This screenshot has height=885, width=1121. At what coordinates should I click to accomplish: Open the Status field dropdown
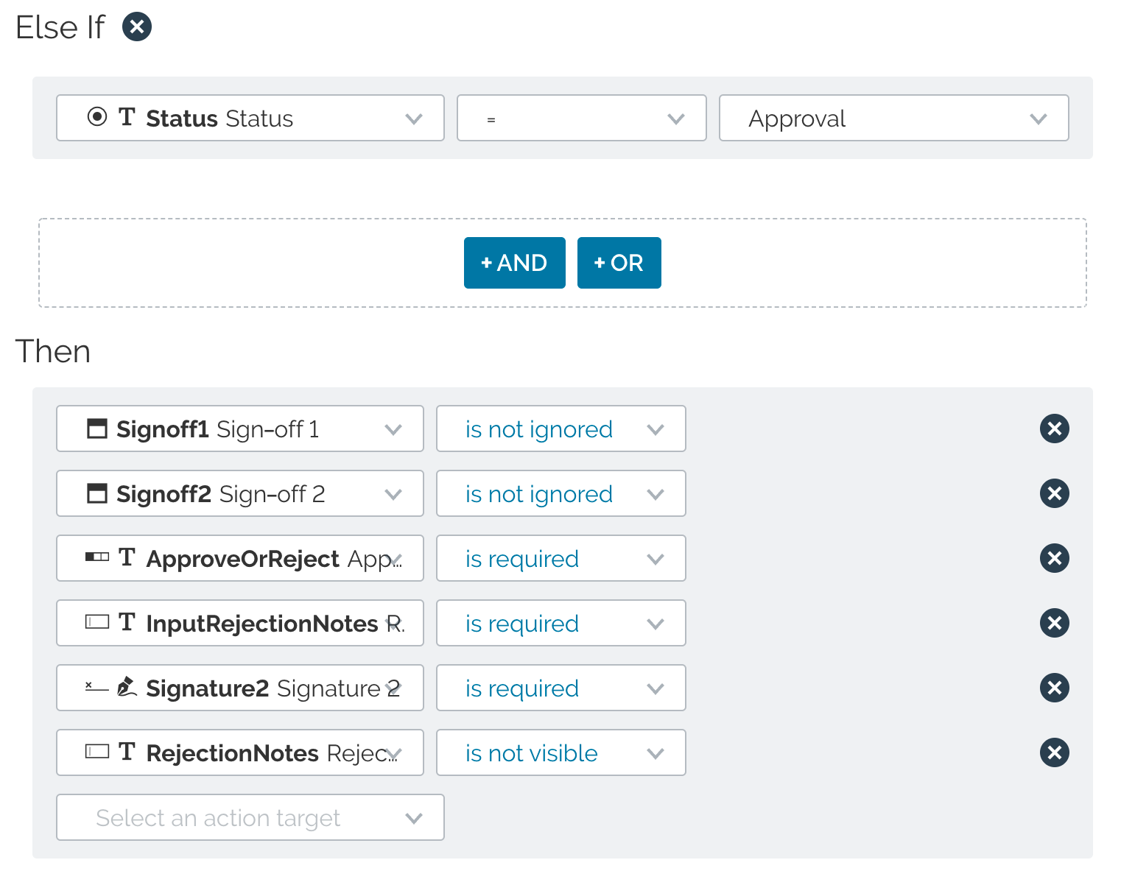250,118
